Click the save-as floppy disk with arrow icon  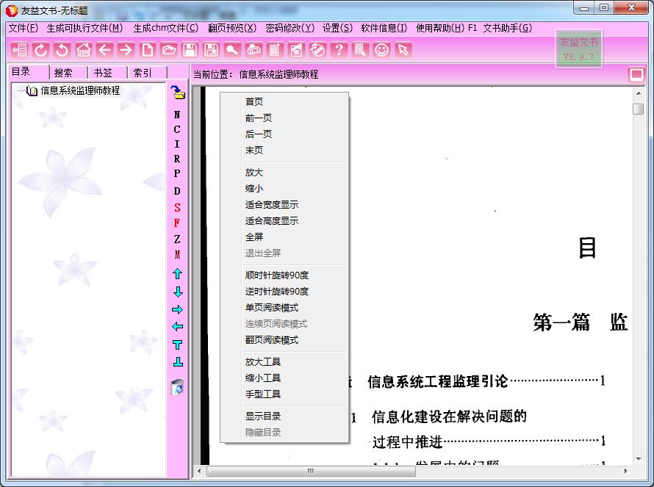coord(211,50)
